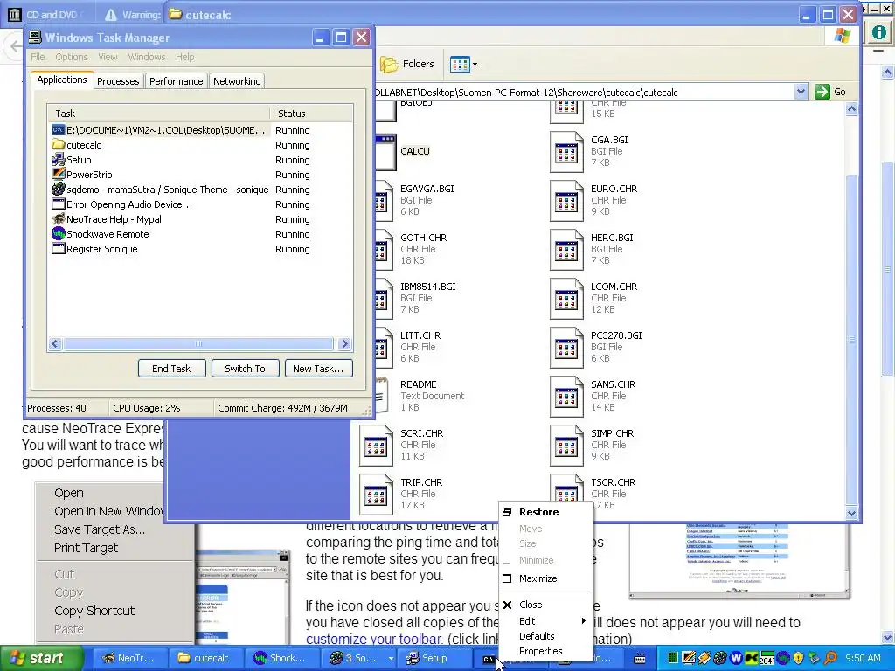Open the Help menu in Task Manager
Image resolution: width=895 pixels, height=671 pixels.
click(185, 57)
